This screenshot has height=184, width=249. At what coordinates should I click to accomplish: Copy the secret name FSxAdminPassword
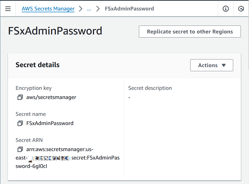pyautogui.click(x=20, y=123)
